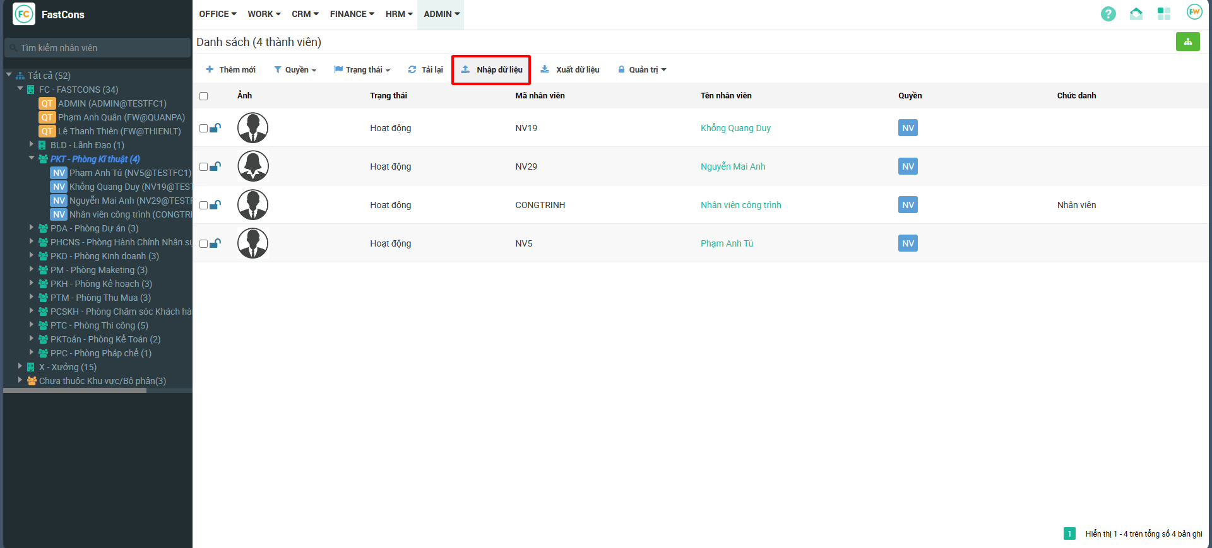
Task: Click the help question mark icon
Action: tap(1108, 14)
